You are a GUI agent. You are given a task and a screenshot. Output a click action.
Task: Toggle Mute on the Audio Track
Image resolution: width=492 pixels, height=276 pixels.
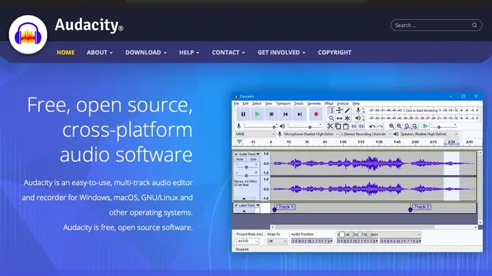click(240, 159)
